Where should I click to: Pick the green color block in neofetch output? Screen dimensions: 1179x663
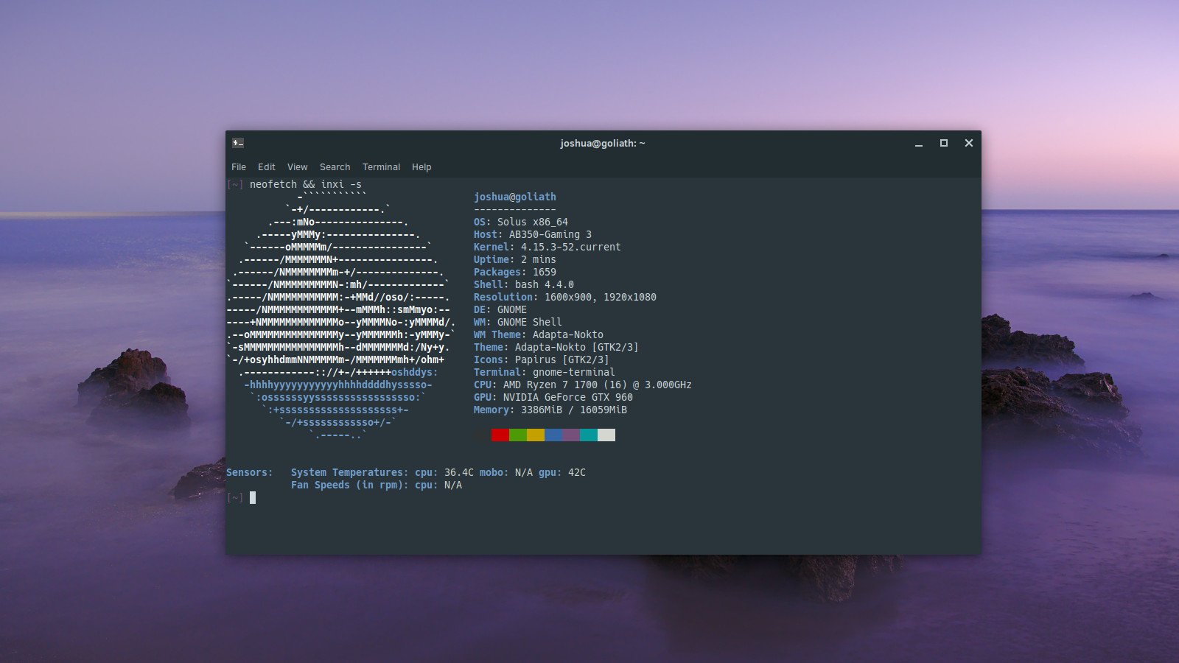(x=518, y=435)
